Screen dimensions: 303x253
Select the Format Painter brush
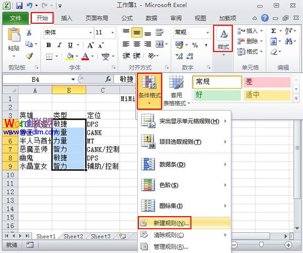[x=29, y=56]
